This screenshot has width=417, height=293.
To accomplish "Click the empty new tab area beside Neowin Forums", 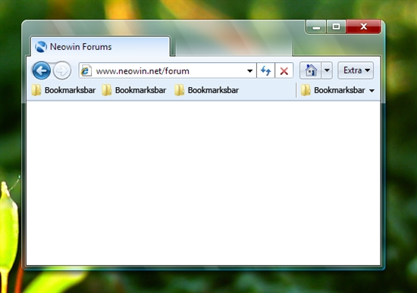I will click(x=234, y=47).
